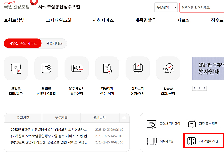Switch to the 보도자료 tab
Image resolution: width=224 pixels, height=156 pixels.
click(61, 118)
